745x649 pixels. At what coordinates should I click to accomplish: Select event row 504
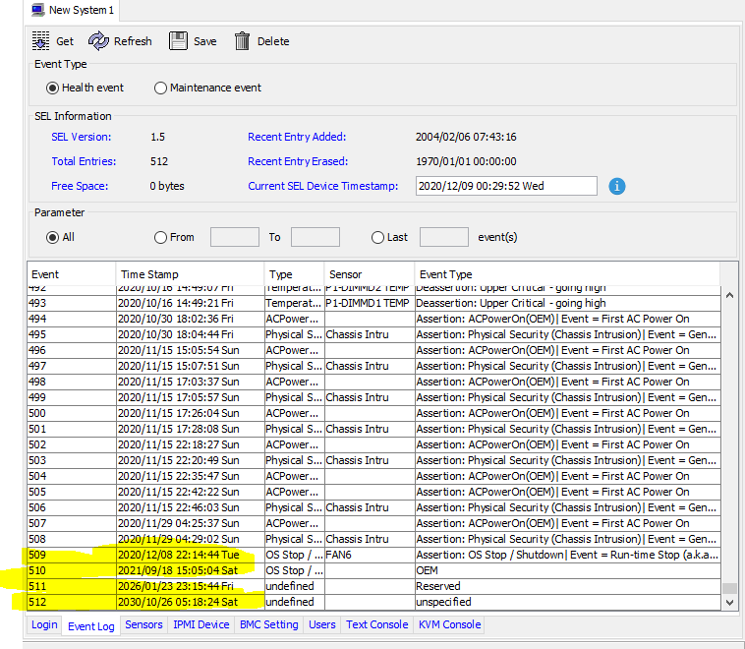pyautogui.click(x=373, y=476)
